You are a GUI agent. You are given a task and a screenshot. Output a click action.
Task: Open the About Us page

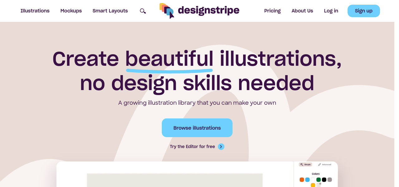tap(302, 11)
